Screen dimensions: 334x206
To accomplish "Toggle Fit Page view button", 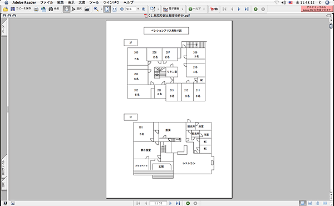I will click(107, 9).
